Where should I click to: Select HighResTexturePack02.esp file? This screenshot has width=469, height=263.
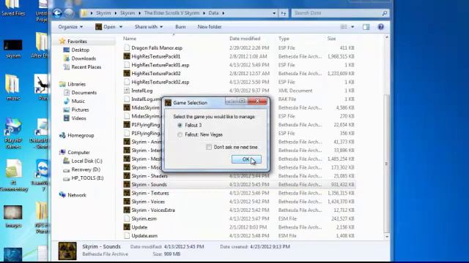click(160, 82)
